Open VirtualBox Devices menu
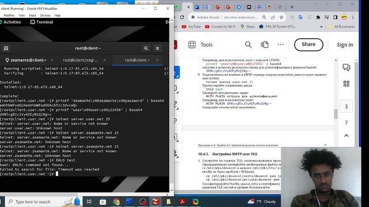The image size is (369, 207). click(45, 16)
